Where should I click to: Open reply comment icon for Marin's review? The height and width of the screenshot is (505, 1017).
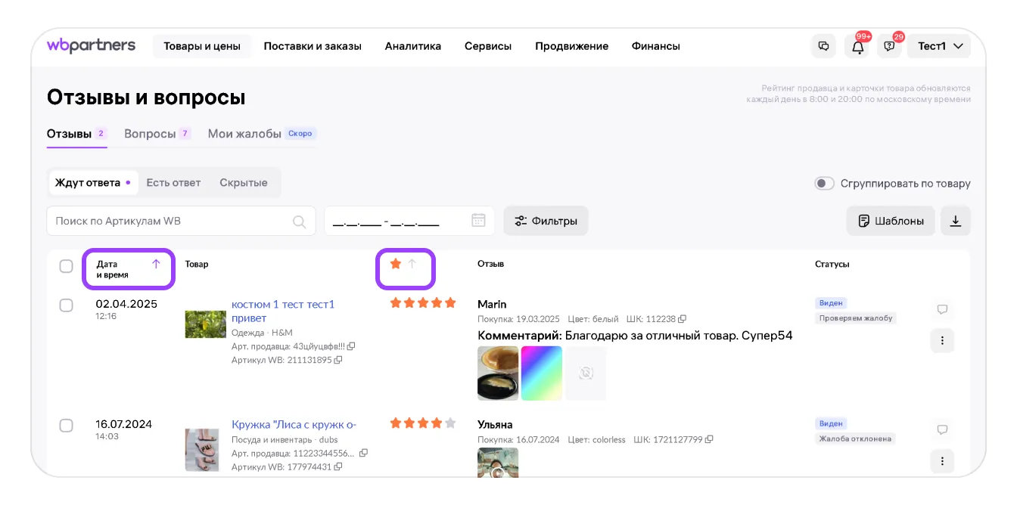[x=942, y=309]
